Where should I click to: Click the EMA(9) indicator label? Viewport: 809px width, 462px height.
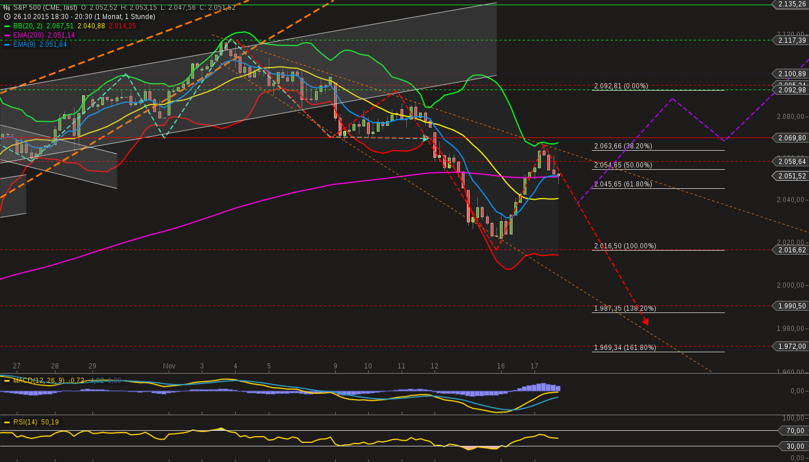point(25,44)
